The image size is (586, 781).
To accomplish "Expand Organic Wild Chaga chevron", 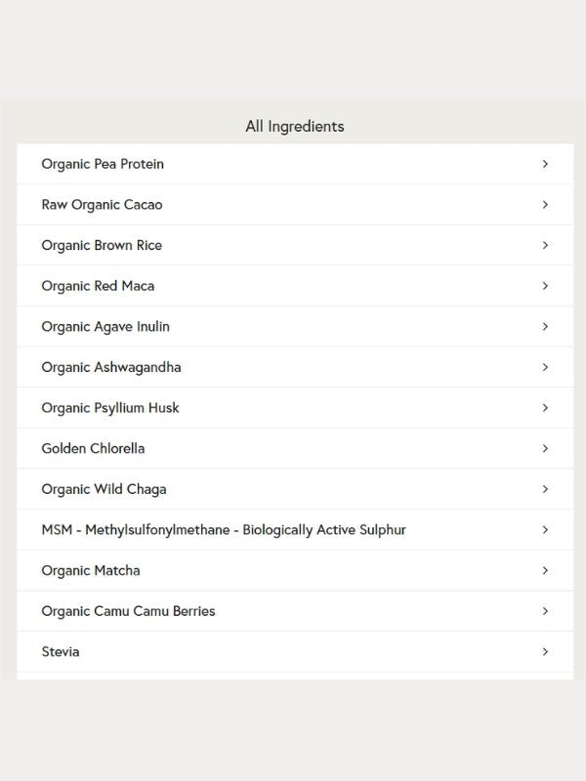I will coord(545,489).
